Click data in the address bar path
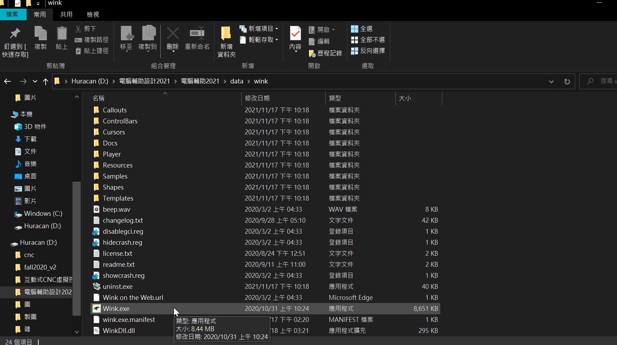The width and height of the screenshot is (617, 345). coord(237,81)
